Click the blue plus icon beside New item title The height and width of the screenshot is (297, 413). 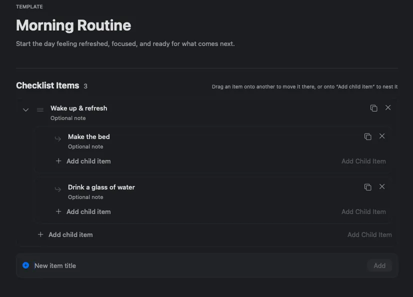(26, 265)
